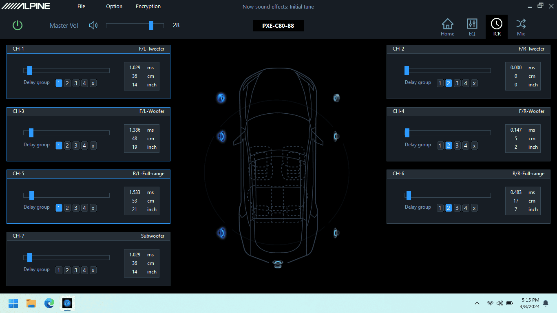The width and height of the screenshot is (557, 313).
Task: Click the CH-5 R/L-Full-range delay slider
Action: [x=66, y=195]
